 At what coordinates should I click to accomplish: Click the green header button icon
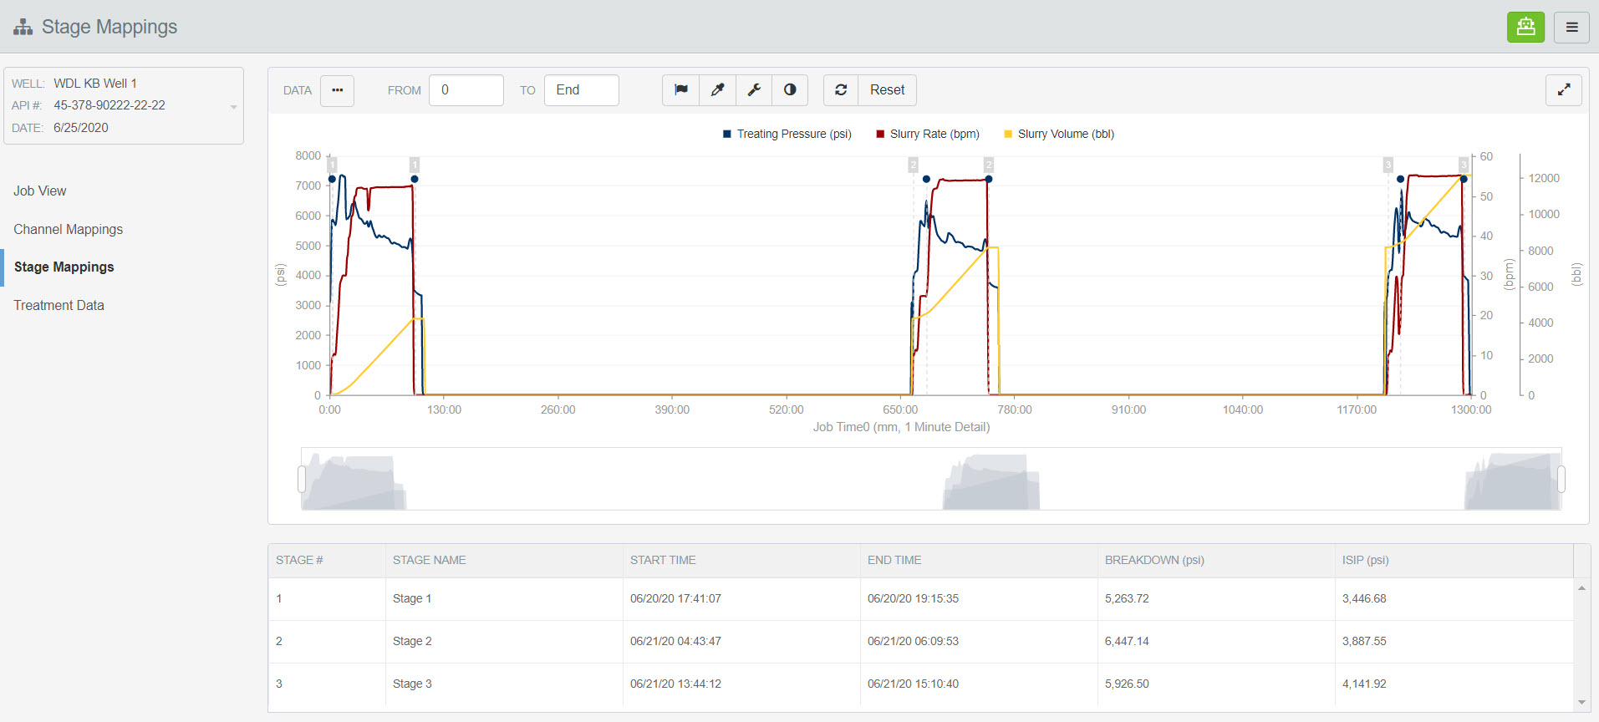[1525, 27]
